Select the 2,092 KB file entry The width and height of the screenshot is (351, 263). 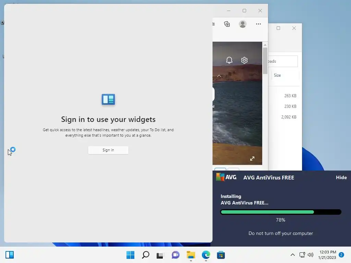tap(289, 117)
